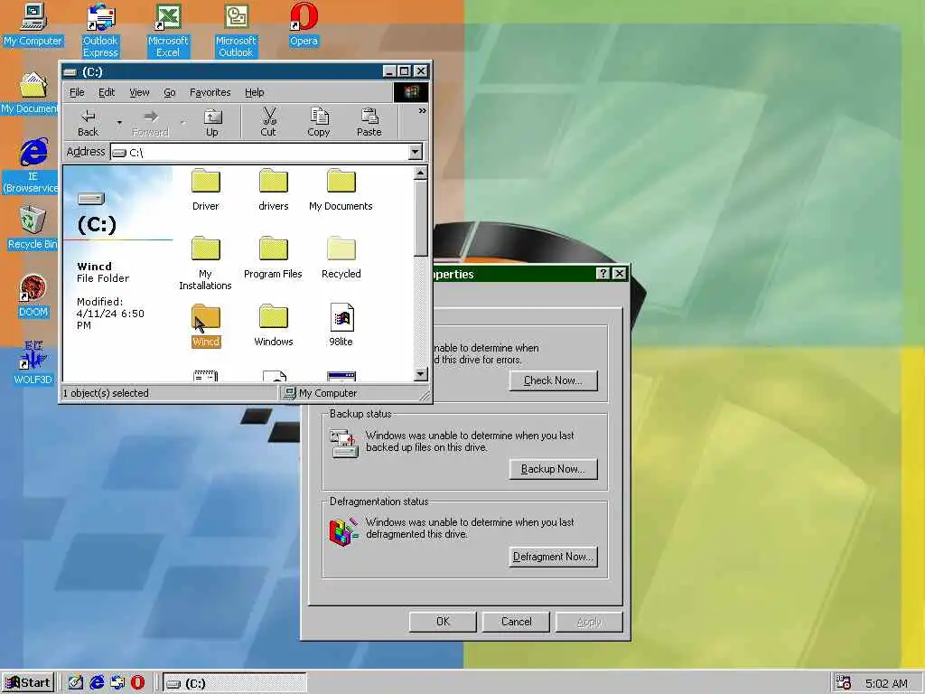This screenshot has width=925, height=694.
Task: Open the View menu
Action: [139, 93]
